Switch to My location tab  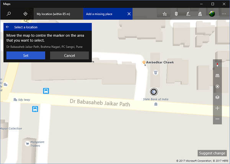[58, 14]
